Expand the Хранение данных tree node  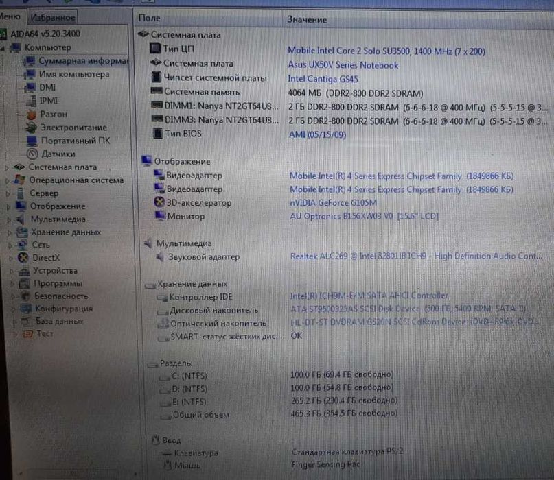[10, 232]
